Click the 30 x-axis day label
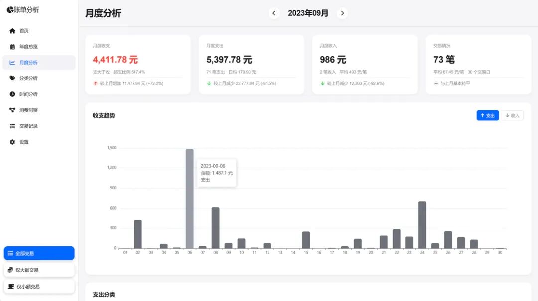Viewport: 538px width, 301px height. tap(500, 252)
